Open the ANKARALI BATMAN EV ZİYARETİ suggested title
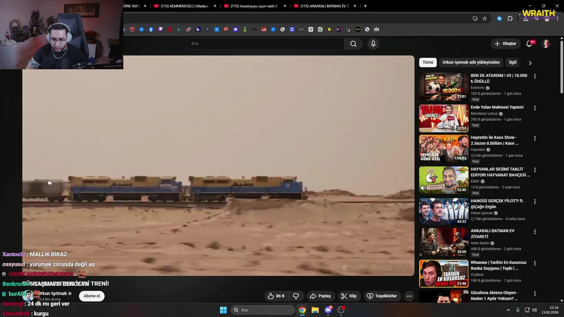Viewport: 564px width, 317px height. [493, 234]
